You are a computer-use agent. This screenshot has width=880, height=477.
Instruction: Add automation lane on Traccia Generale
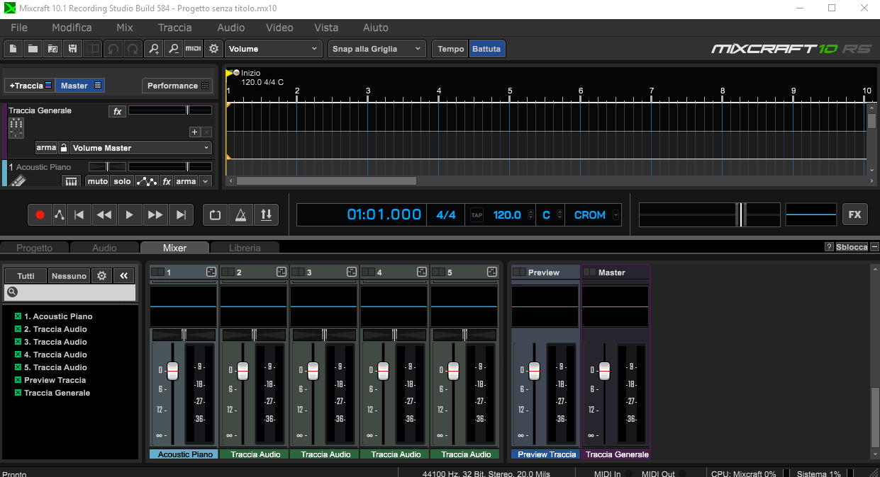[194, 132]
